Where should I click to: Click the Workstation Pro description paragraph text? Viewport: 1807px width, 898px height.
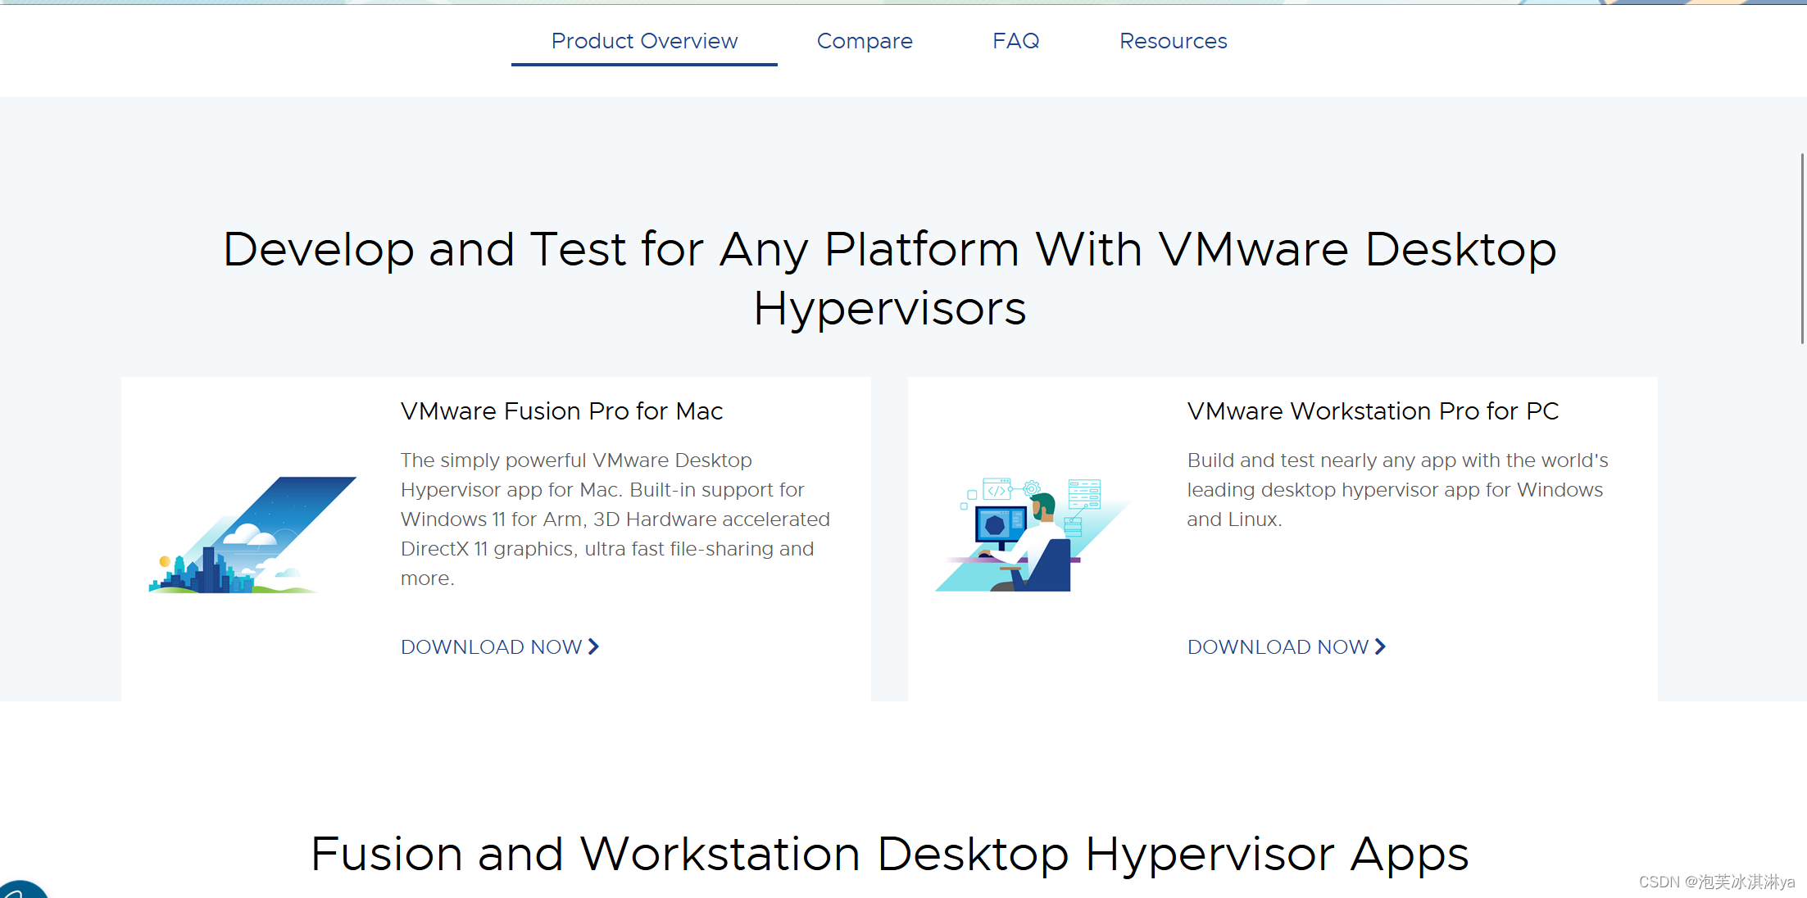pyautogui.click(x=1396, y=490)
